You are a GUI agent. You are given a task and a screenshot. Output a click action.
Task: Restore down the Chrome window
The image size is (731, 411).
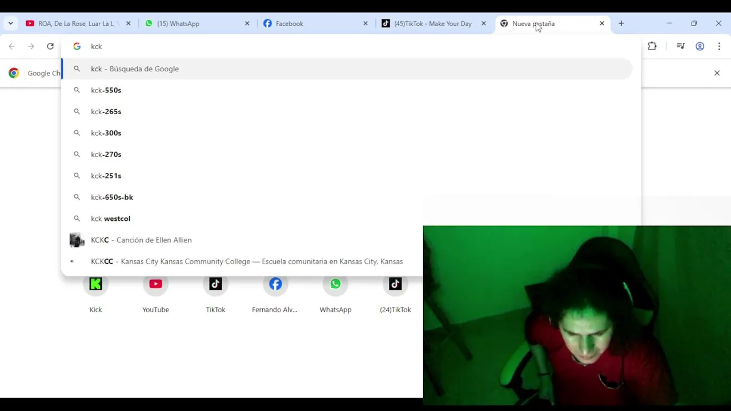(694, 23)
